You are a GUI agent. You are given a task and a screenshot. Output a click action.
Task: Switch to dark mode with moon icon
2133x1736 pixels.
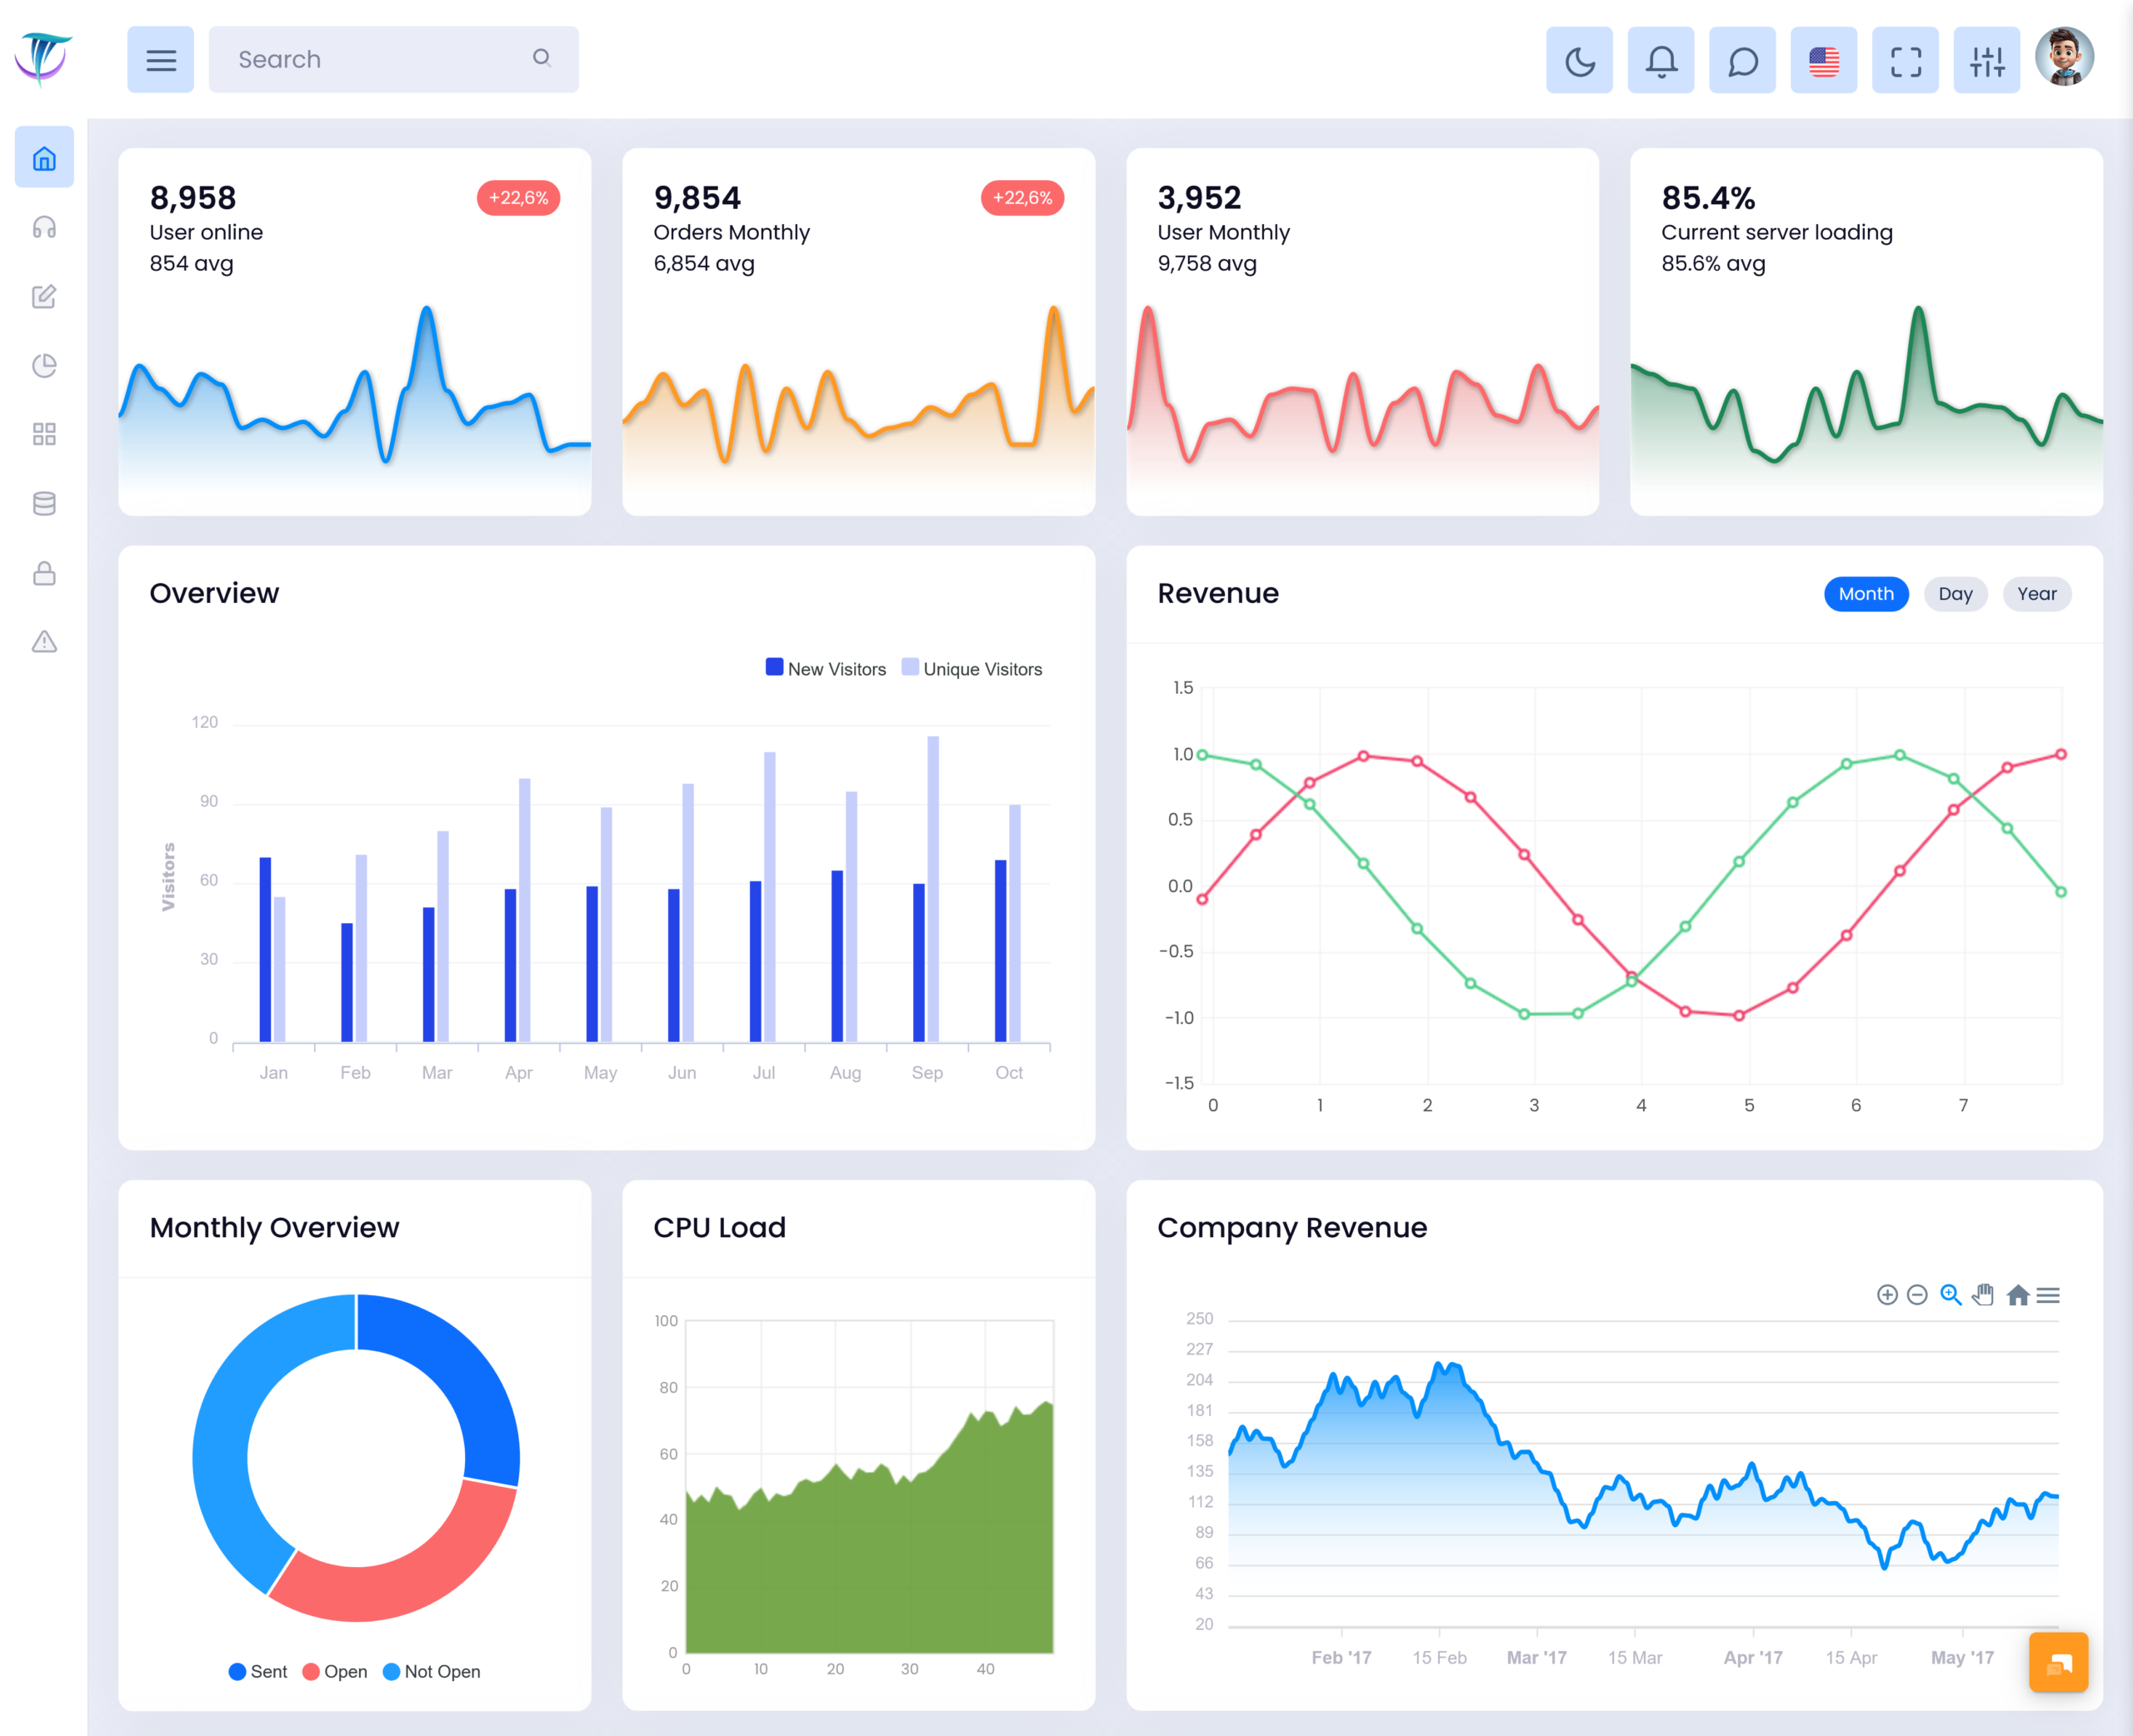tap(1579, 61)
